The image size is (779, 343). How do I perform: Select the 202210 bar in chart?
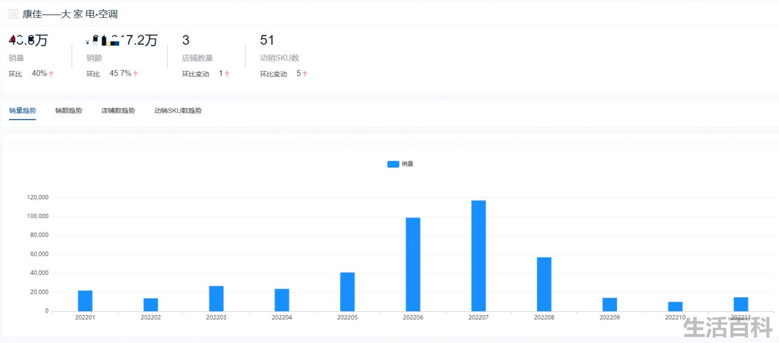point(675,306)
